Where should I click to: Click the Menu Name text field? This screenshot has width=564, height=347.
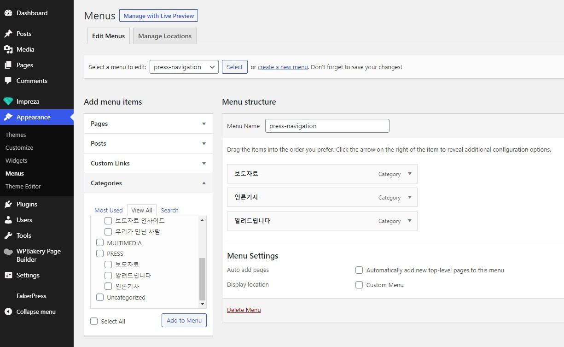(x=327, y=126)
